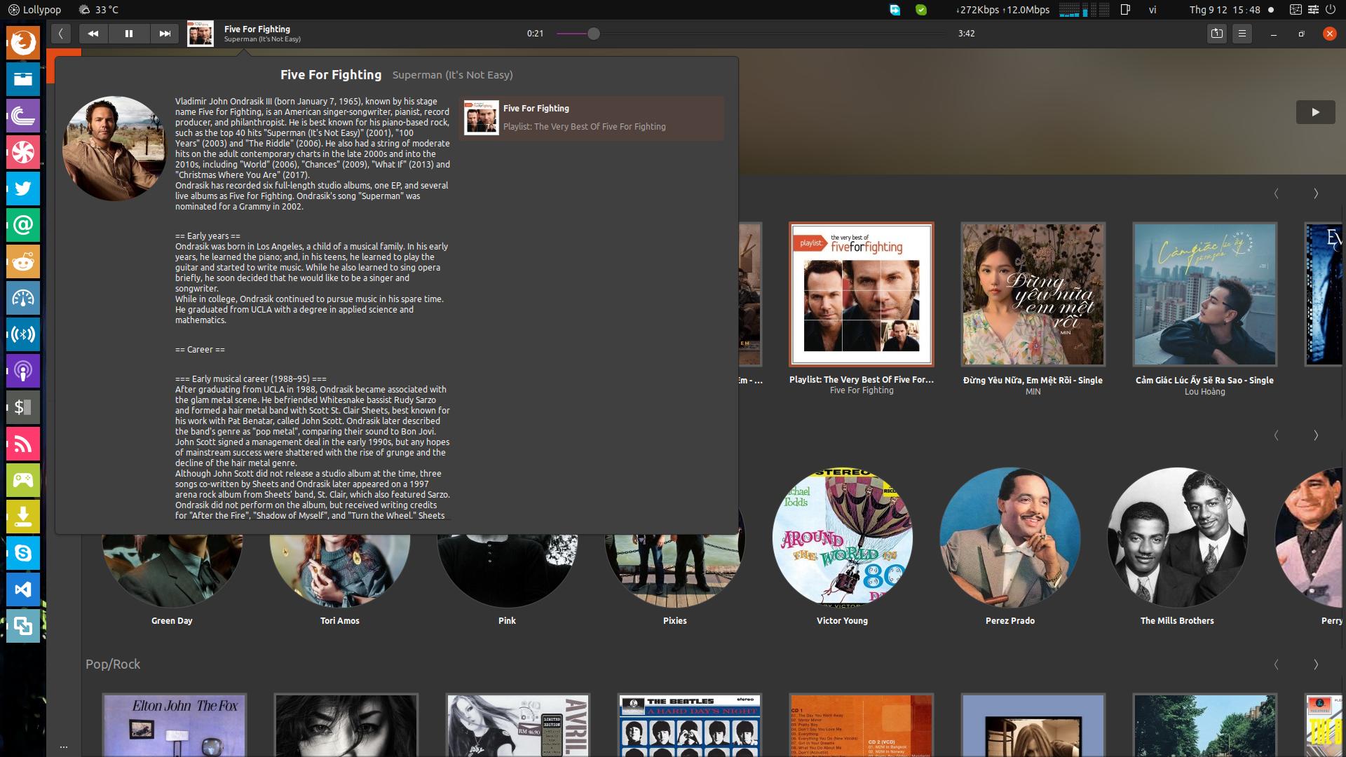The image size is (1346, 757).
Task: Click the elapsed time 0:21
Action: 536,34
